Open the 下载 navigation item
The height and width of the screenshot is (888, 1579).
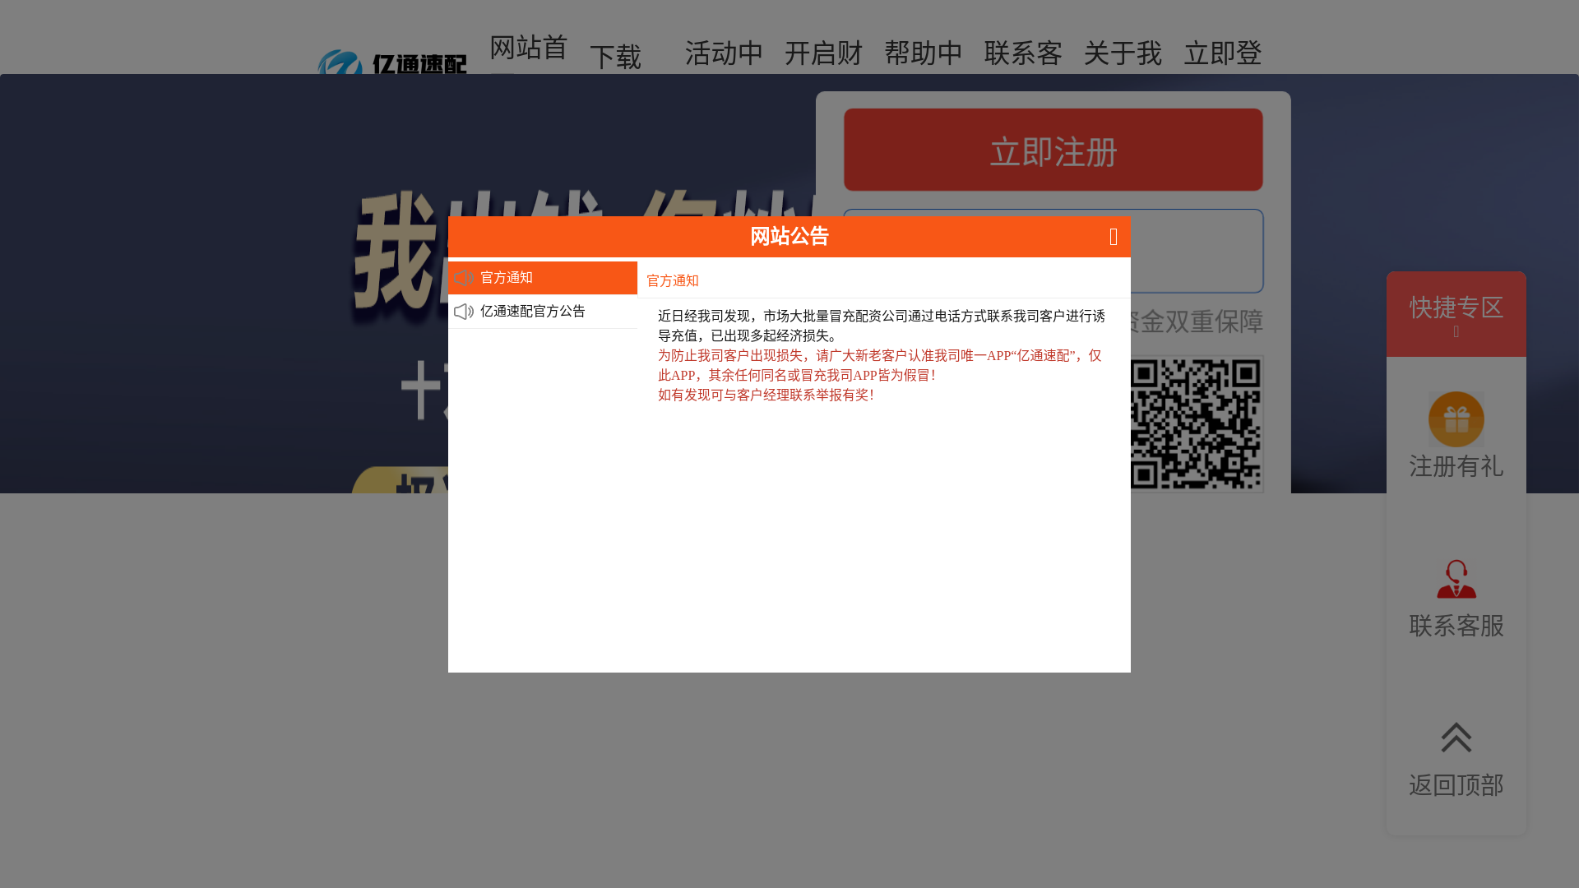615,57
